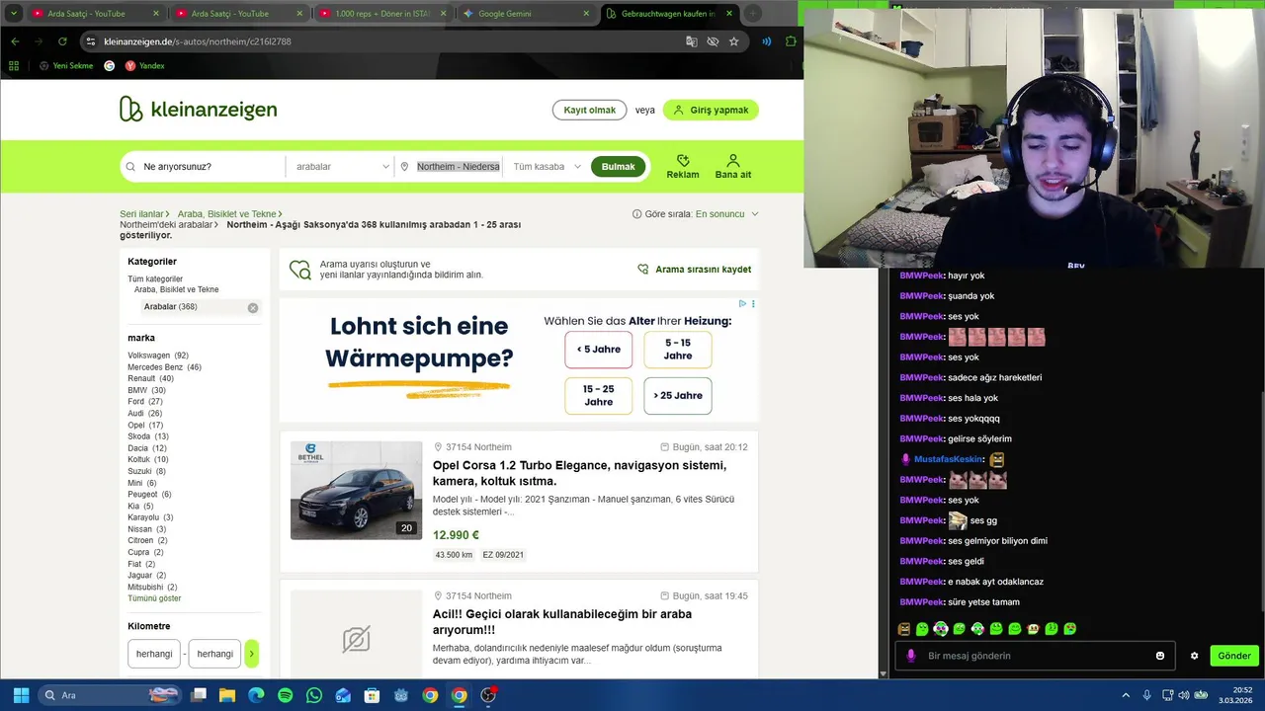Go back in browser history
Viewport: 1265px width, 711px height.
tap(15, 41)
